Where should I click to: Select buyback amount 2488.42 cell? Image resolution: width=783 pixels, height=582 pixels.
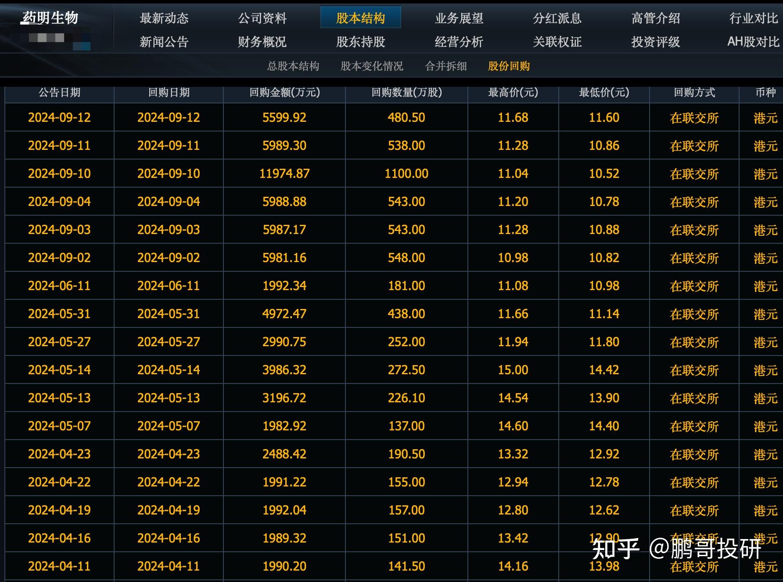click(284, 454)
